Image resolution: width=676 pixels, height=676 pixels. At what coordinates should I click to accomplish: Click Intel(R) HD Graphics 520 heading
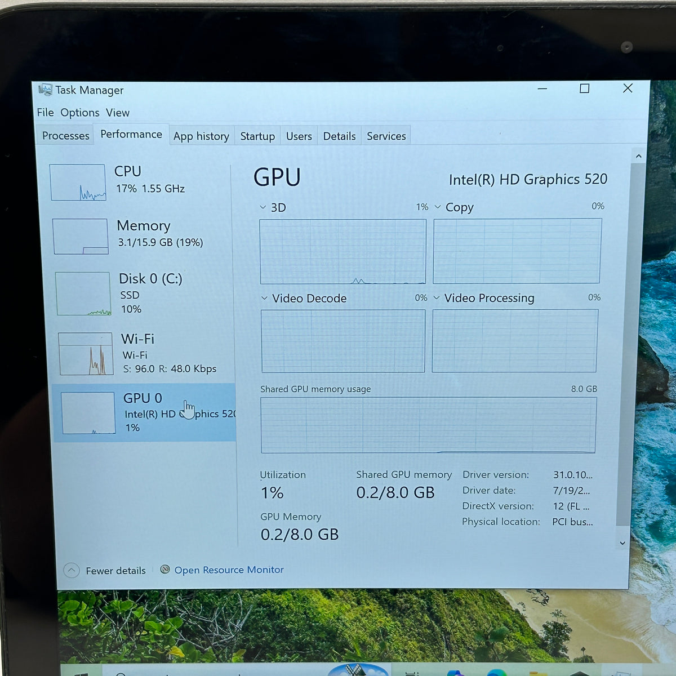(528, 179)
